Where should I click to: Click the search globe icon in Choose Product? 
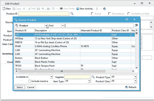136,26
